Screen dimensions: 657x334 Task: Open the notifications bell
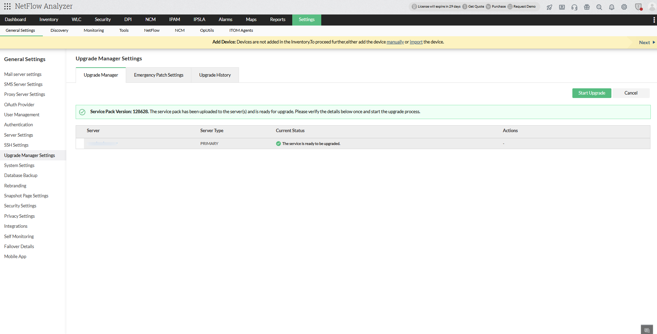coord(612,7)
